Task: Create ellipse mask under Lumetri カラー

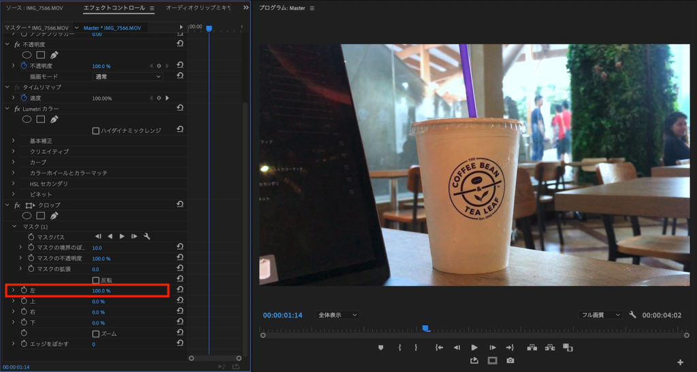Action: tap(27, 119)
